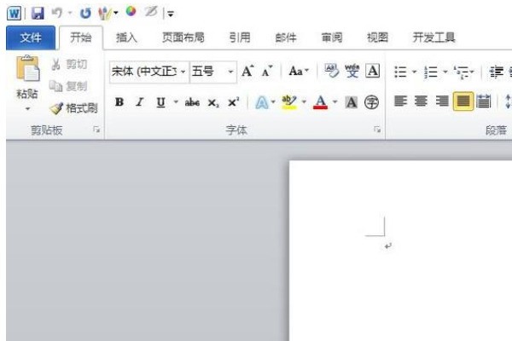Screen dimensions: 512x341
Task: Click the Superscript x² icon
Action: coord(233,102)
